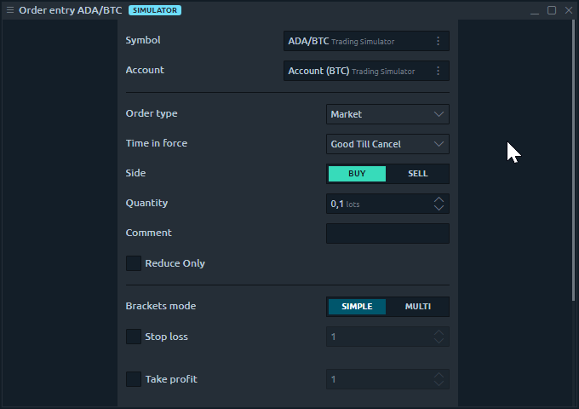Screen dimensions: 579x409
Task: Open the Time in force dropdown
Action: pyautogui.click(x=387, y=144)
